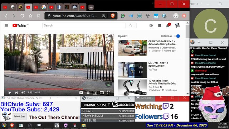Go back in browser history
Image resolution: width=229 pixels, height=129 pixels.
click(6, 16)
